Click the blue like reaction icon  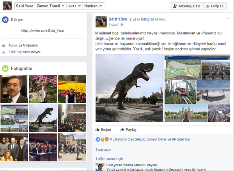coord(97,139)
